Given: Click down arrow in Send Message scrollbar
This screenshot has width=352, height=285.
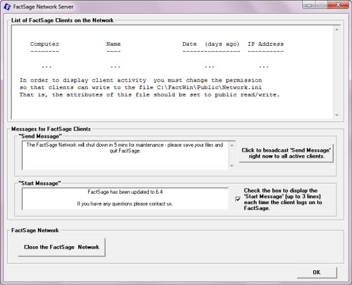Looking at the screenshot, I should click(232, 166).
